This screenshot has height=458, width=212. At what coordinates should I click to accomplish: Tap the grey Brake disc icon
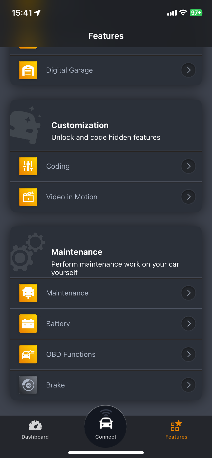[28, 385]
